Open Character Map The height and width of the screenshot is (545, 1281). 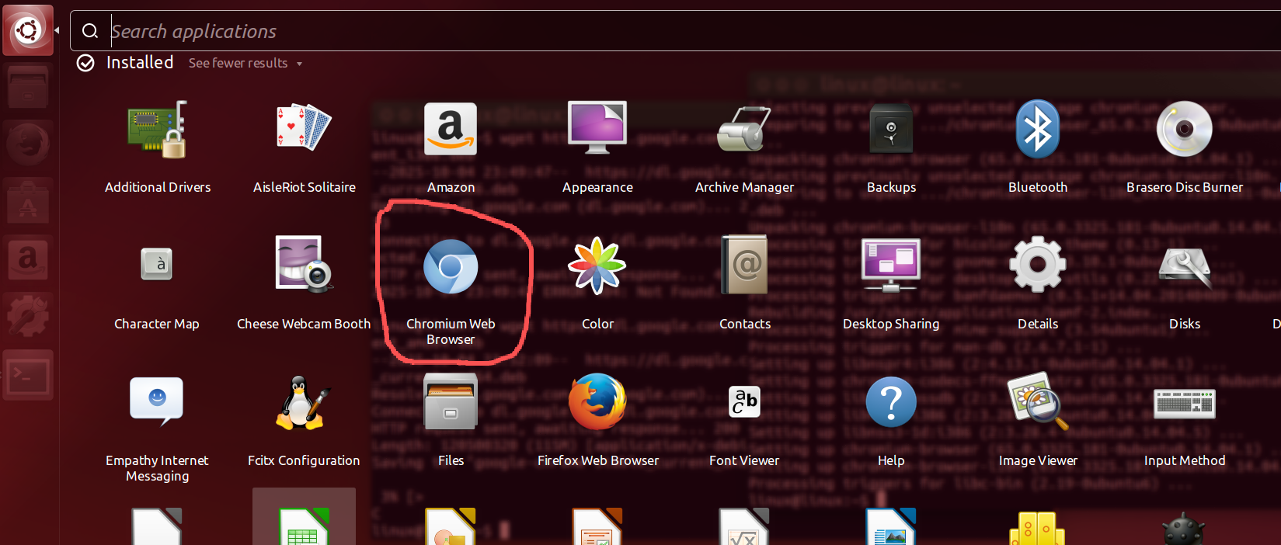coord(157,265)
